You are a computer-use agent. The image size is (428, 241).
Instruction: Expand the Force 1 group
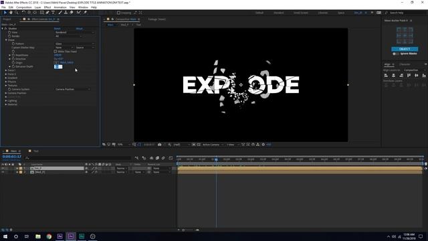(6, 70)
